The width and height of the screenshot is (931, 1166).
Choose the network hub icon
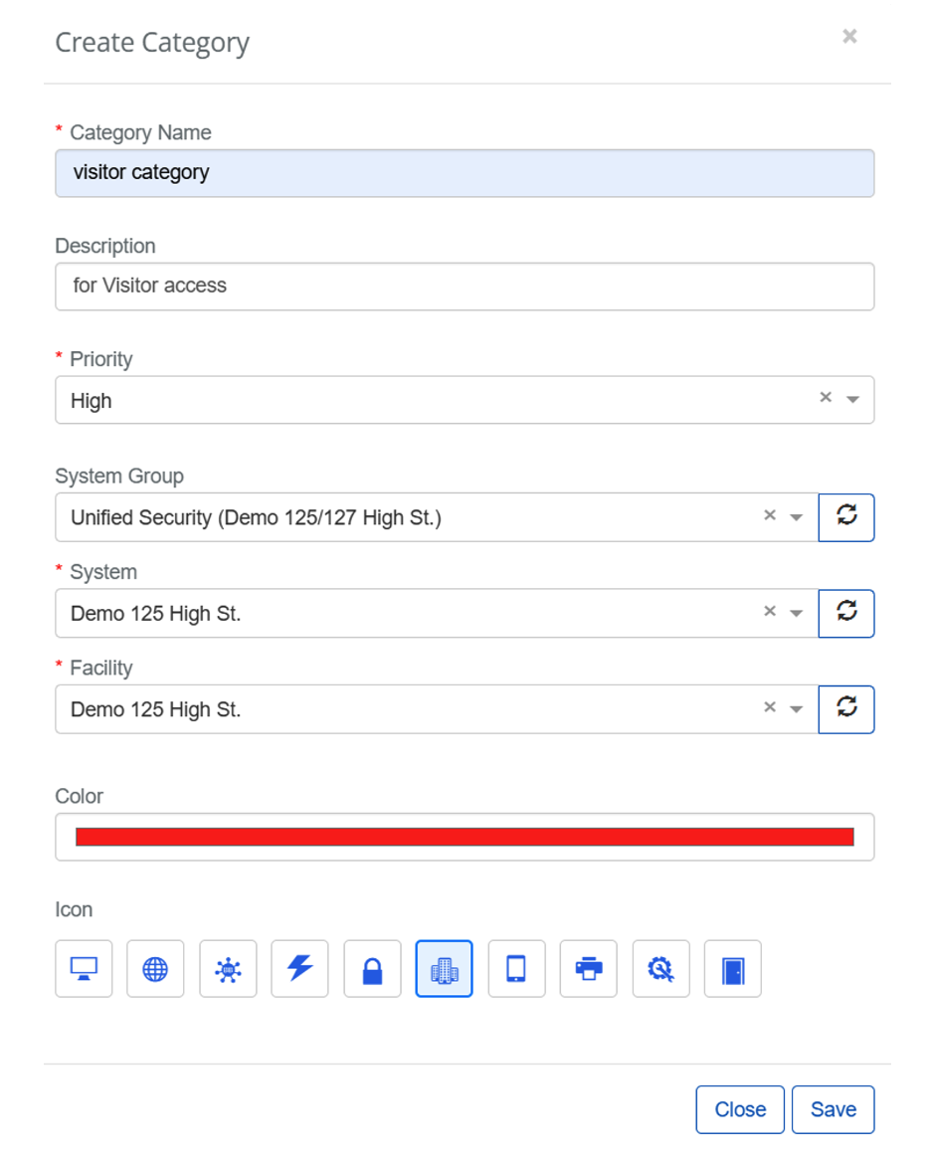point(228,969)
